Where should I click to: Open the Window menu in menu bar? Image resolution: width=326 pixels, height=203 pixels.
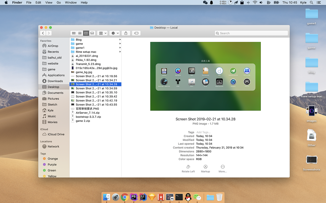click(71, 3)
